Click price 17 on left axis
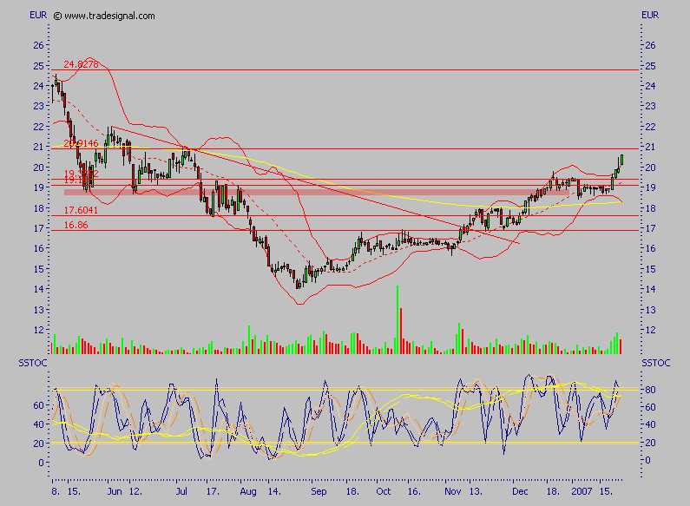This screenshot has width=690, height=506. (38, 228)
